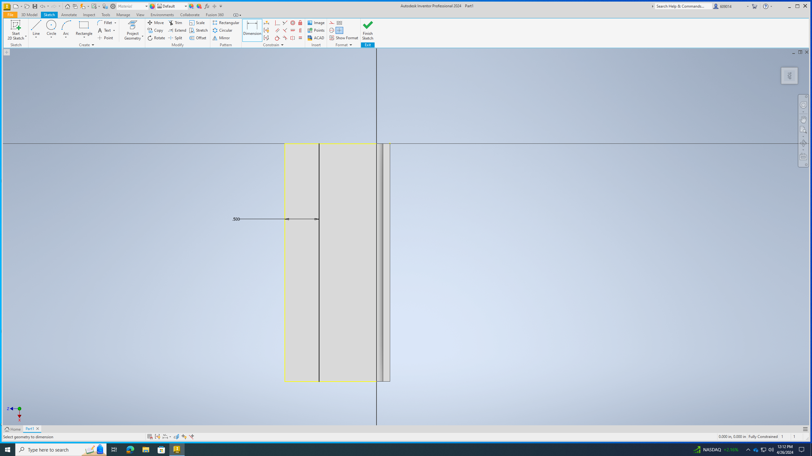Select the Extend tool

tap(177, 30)
